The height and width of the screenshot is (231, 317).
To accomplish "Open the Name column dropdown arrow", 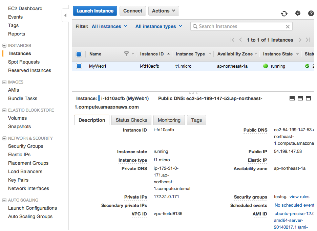I will 133,54.
